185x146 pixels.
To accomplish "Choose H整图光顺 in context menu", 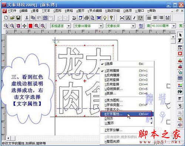I will [x=127, y=142].
